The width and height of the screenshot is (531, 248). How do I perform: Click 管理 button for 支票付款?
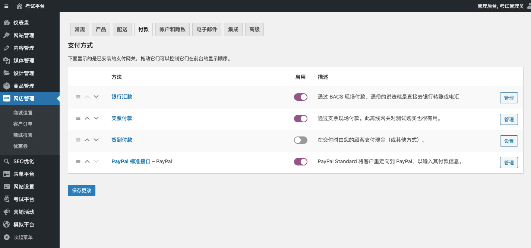(509, 119)
